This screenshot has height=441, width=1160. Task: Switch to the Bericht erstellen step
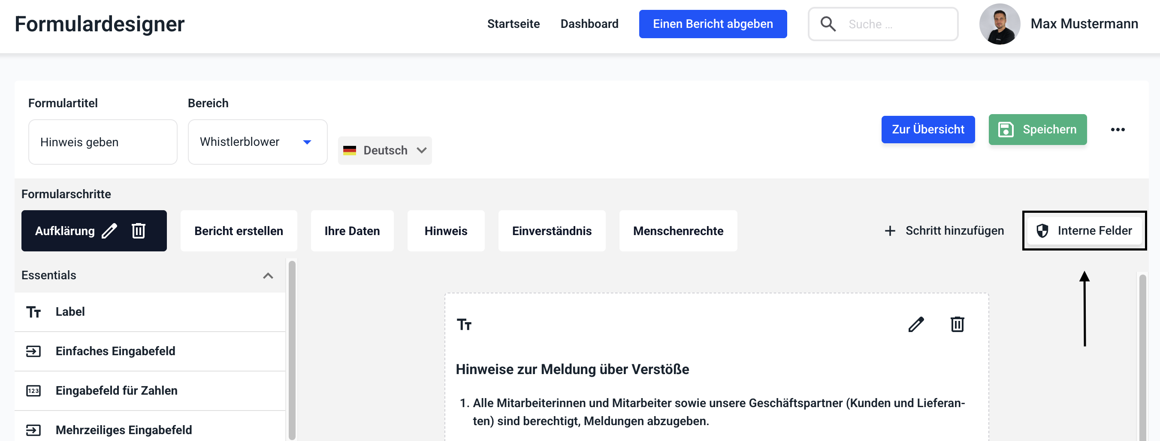238,231
